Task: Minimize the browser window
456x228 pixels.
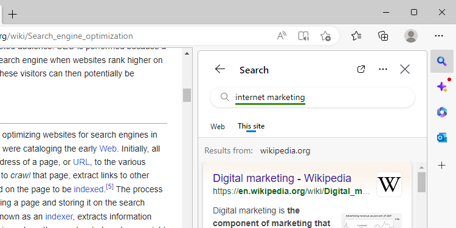Action: (386, 12)
